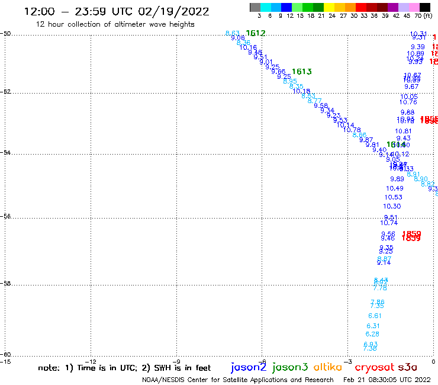This screenshot has width=438, height=385.
Task: Click the 10.30 wave height value
Action: (x=392, y=206)
